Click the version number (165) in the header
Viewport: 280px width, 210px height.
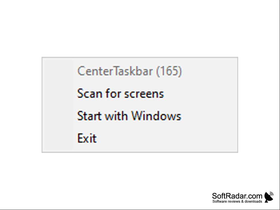(169, 71)
